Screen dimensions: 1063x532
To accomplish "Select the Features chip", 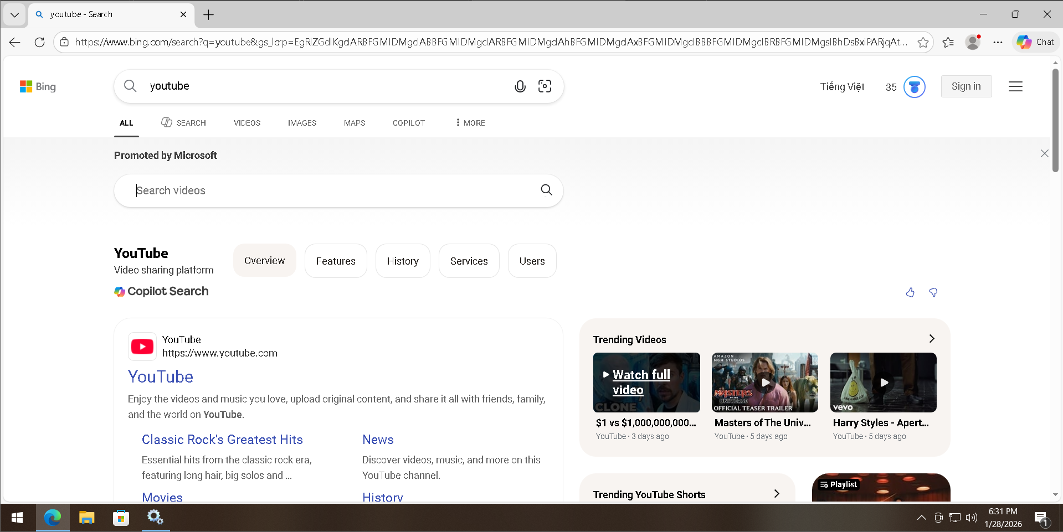I will (x=336, y=261).
